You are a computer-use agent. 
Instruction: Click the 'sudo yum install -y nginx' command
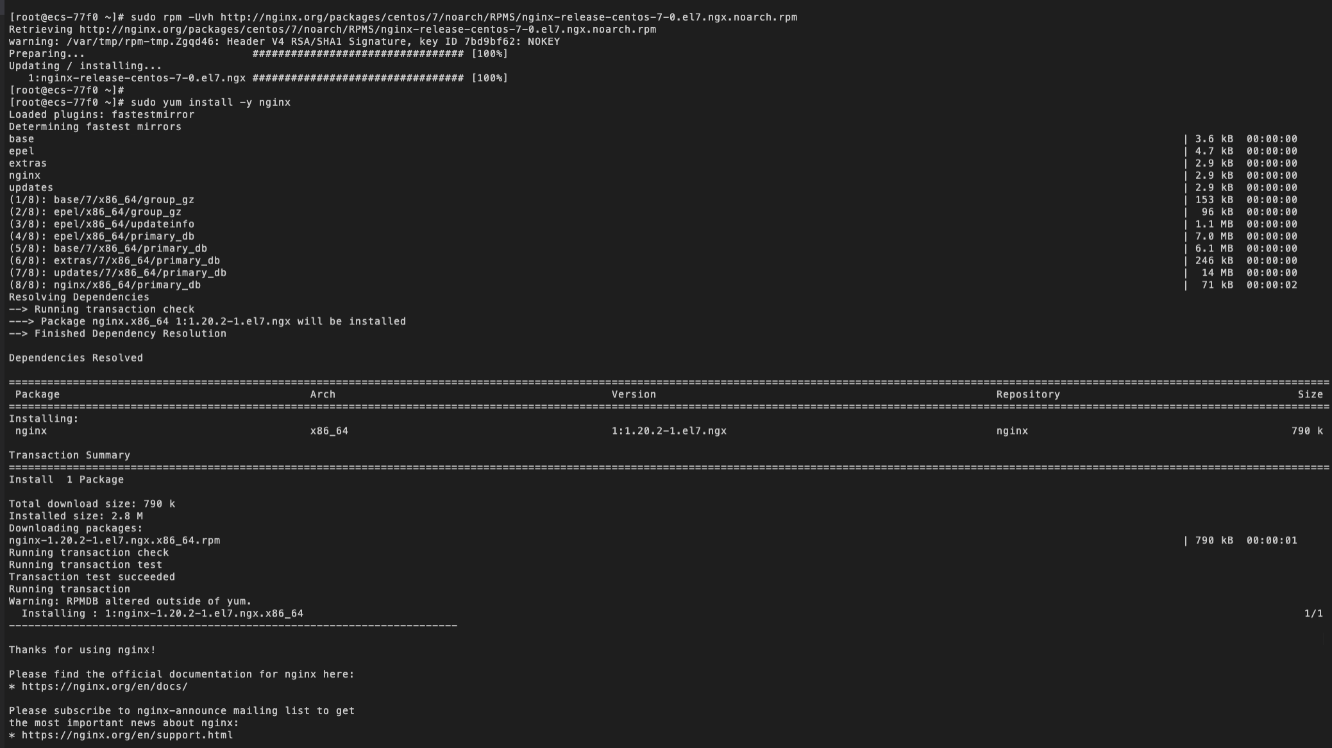pyautogui.click(x=210, y=103)
